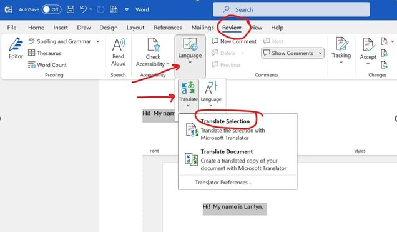
Task: Expand the Delete comment dropdown arrow
Action: coord(242,53)
